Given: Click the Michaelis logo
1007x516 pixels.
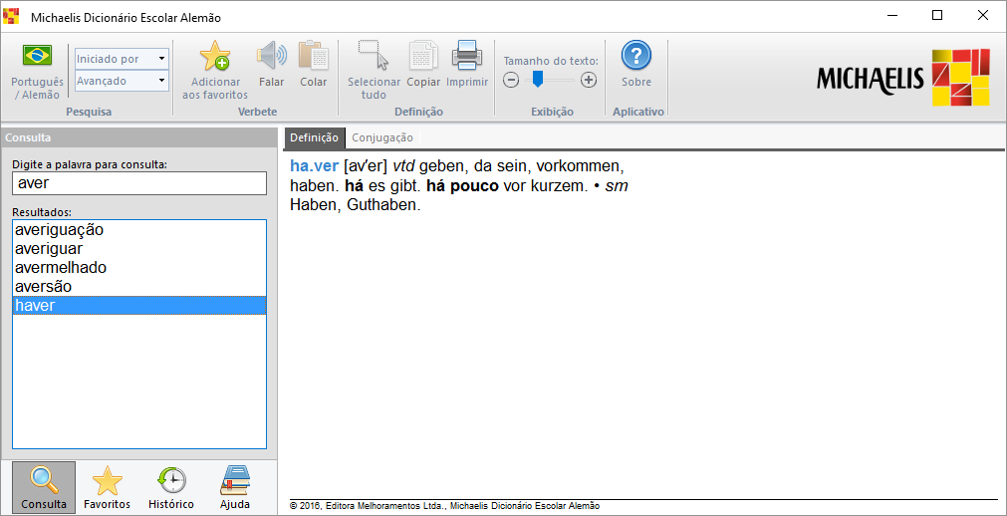Looking at the screenshot, I should point(903,78).
